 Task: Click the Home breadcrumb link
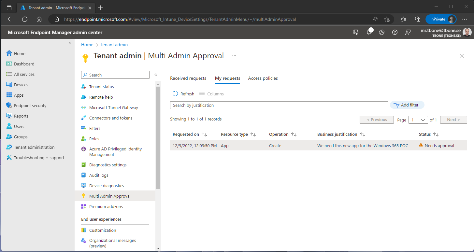(87, 45)
